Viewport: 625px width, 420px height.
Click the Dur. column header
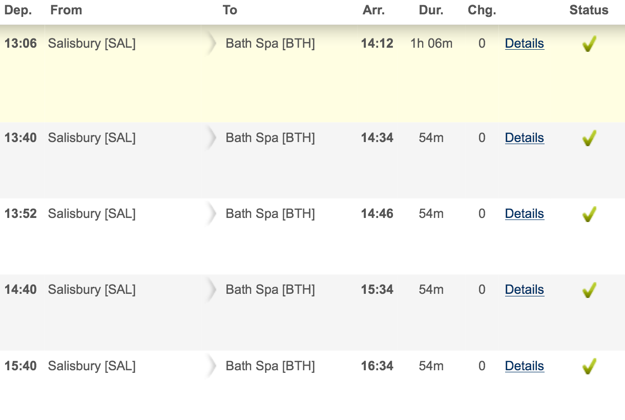(431, 10)
